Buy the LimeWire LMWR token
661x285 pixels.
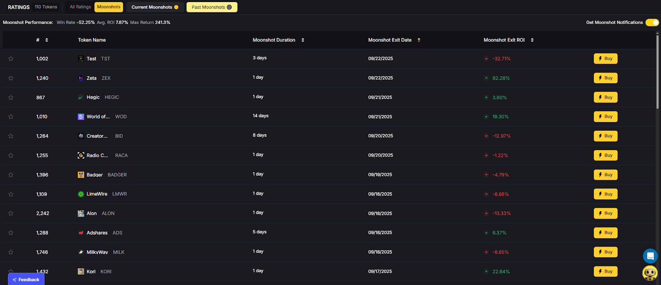[606, 194]
